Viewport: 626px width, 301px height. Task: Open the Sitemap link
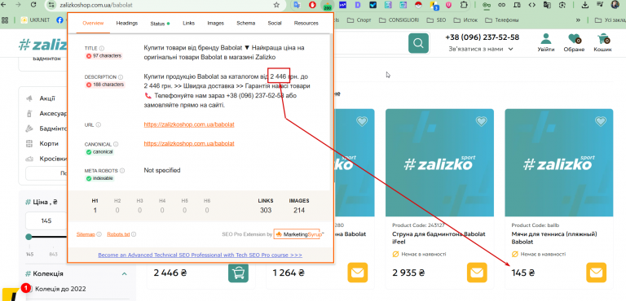click(x=86, y=234)
